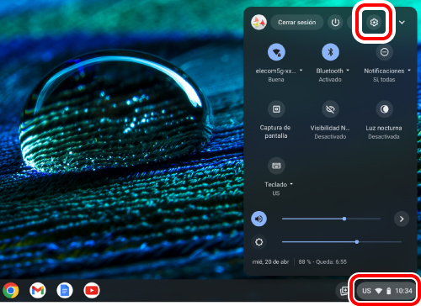This screenshot has width=421, height=306.
Task: Open Google Docs from the shelf
Action: tap(65, 290)
